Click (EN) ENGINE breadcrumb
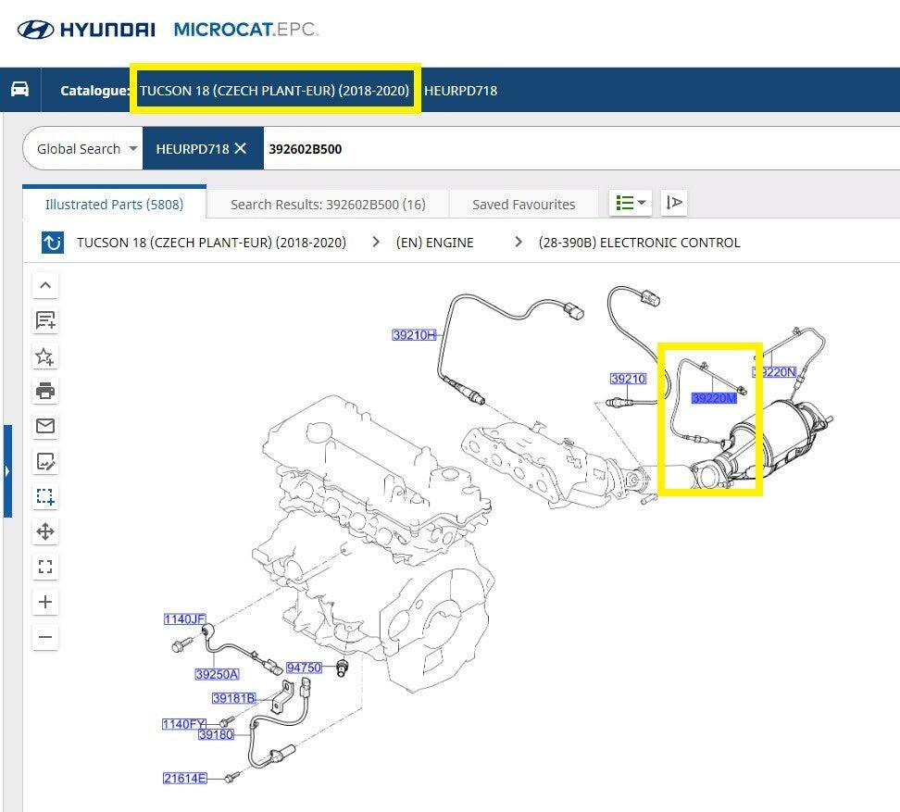Screen dimensions: 900x812 tap(434, 243)
